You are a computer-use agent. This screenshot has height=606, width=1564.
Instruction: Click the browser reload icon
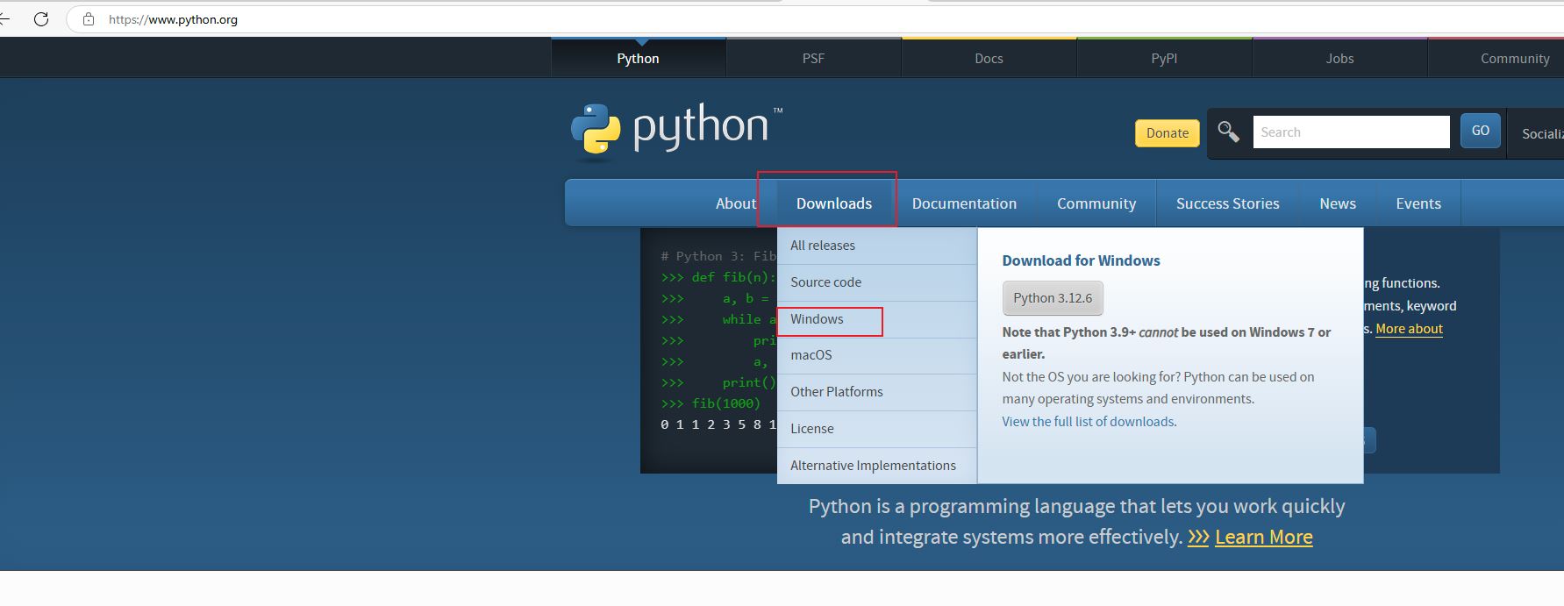click(41, 19)
